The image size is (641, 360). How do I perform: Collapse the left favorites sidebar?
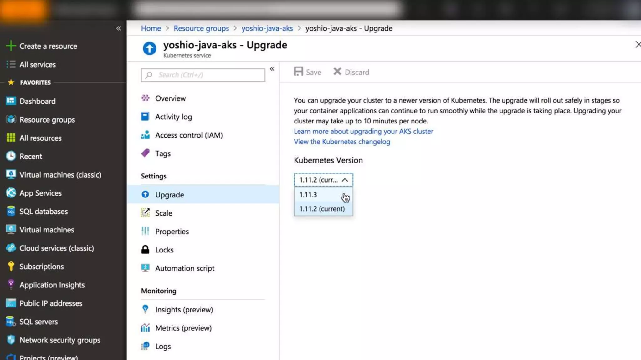click(118, 28)
